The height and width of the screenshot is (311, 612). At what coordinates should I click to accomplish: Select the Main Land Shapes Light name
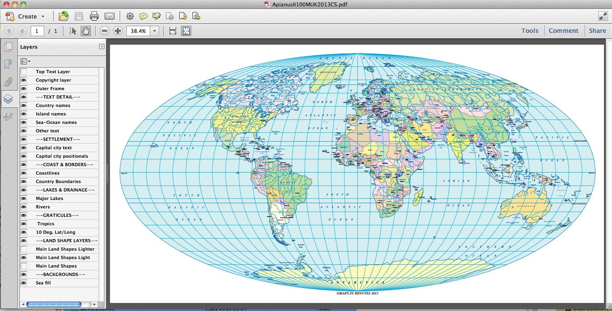(x=63, y=257)
